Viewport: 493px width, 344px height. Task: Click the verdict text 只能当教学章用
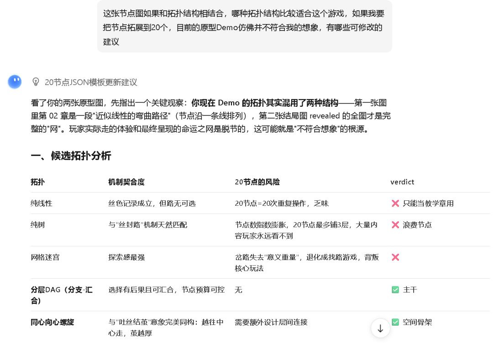(x=428, y=203)
